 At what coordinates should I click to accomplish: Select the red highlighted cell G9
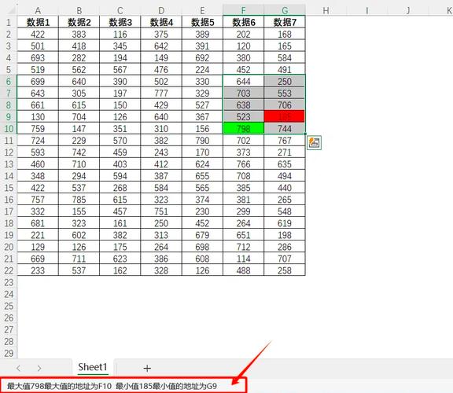click(284, 116)
